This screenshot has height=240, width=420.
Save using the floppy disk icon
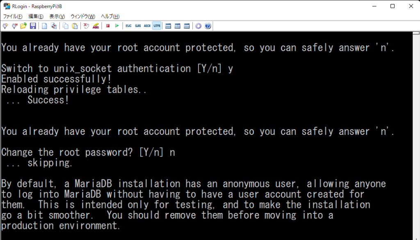(33, 26)
